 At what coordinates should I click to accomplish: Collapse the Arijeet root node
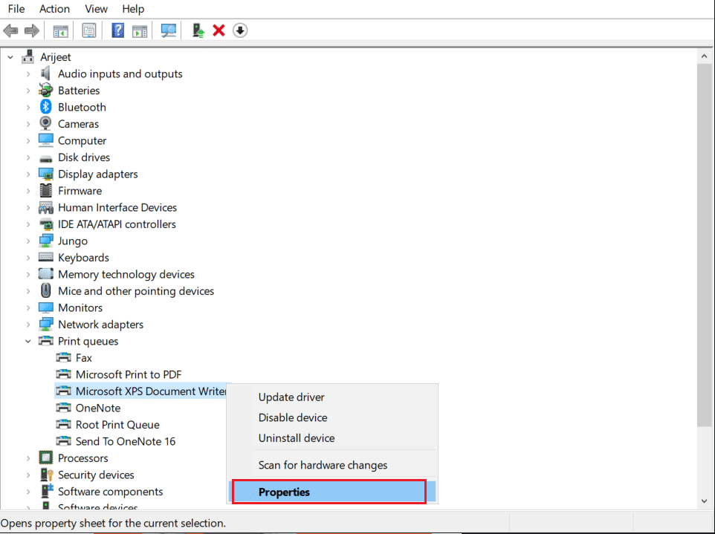coord(10,57)
